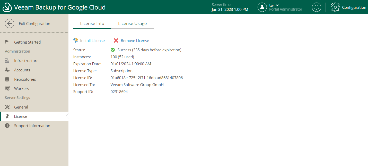The image size is (368, 166).
Task: Click the License Type: label
Action: (85, 71)
